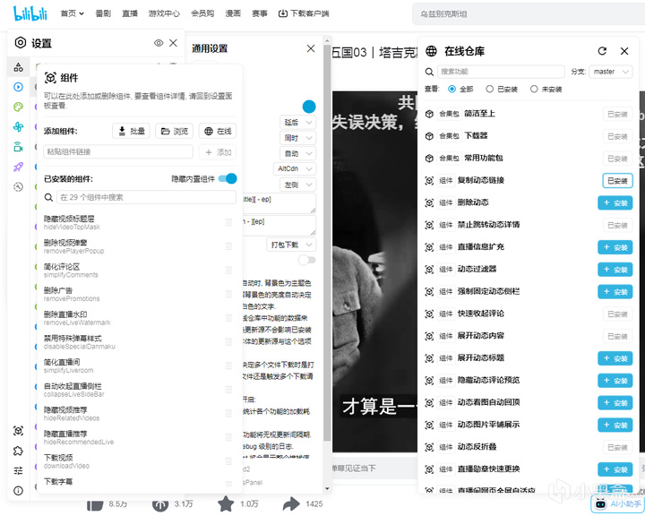Click the star favorite icon showing 1.0万
The width and height of the screenshot is (645, 516).
[x=226, y=503]
